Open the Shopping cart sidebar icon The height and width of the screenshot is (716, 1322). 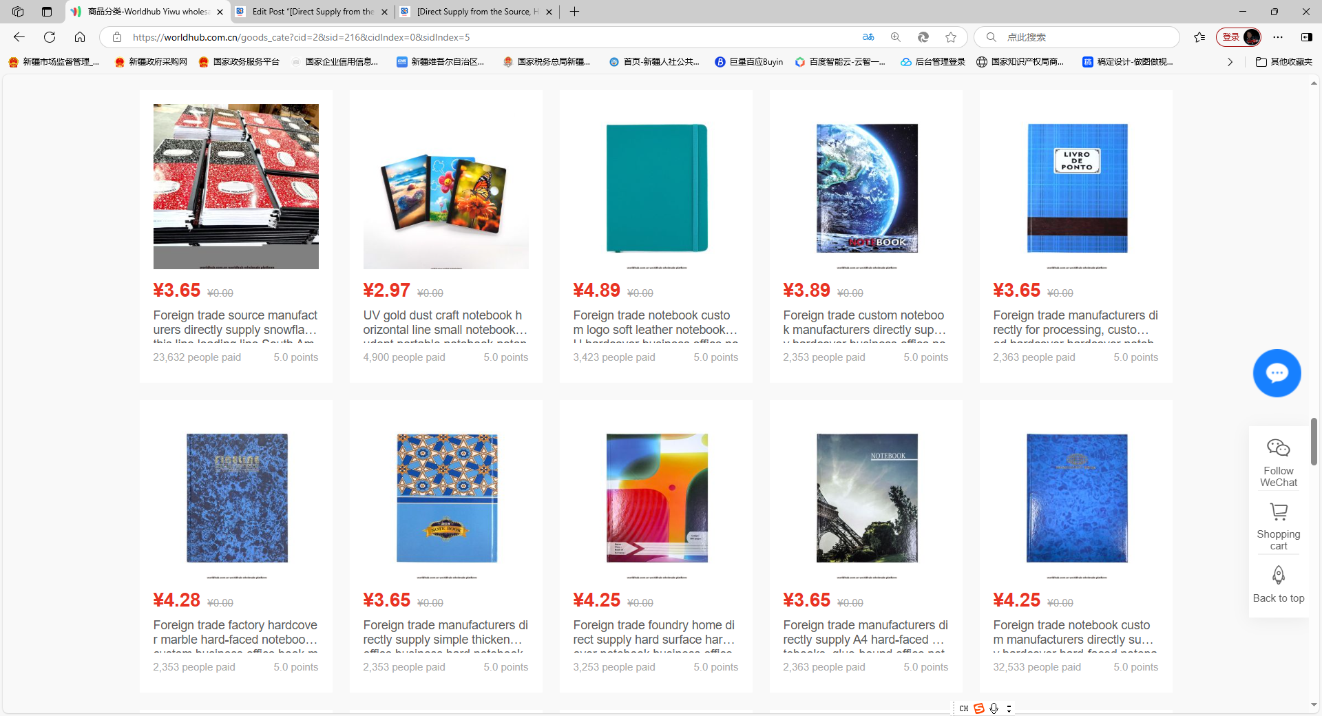1278,512
